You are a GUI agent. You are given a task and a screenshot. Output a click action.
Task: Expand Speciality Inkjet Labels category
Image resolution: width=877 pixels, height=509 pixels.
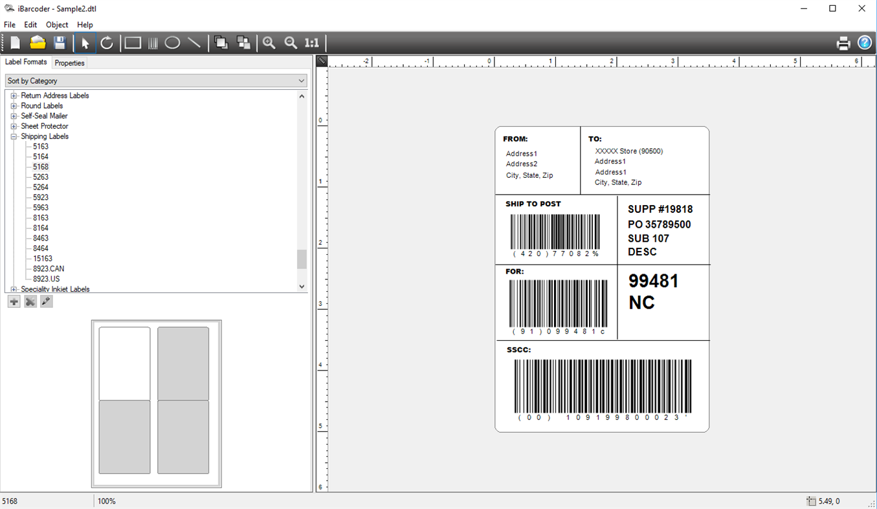click(x=14, y=289)
